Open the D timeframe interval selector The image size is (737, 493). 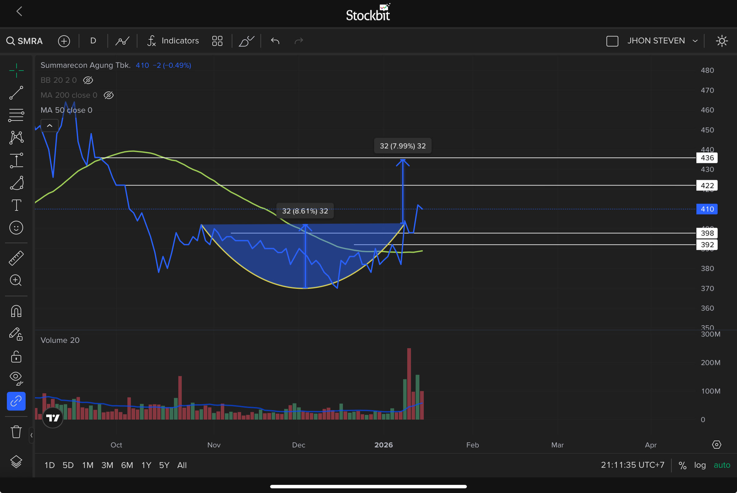[x=93, y=41]
